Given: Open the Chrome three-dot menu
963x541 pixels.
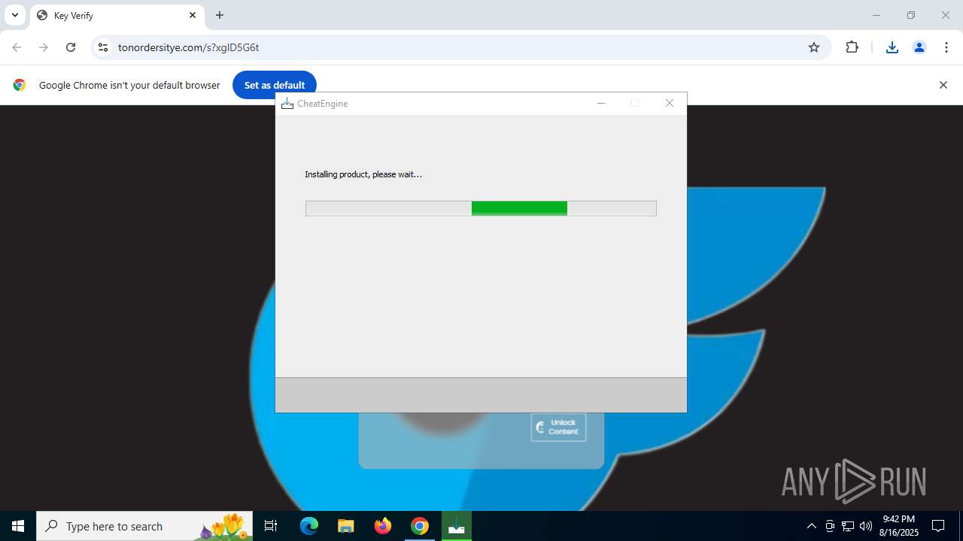Looking at the screenshot, I should coord(946,47).
